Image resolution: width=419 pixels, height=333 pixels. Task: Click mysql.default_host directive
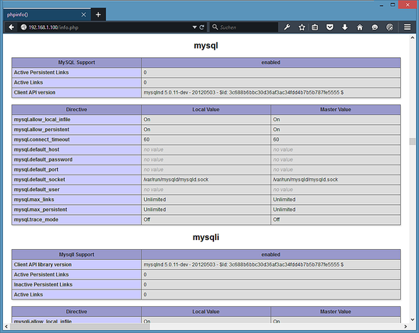click(37, 149)
